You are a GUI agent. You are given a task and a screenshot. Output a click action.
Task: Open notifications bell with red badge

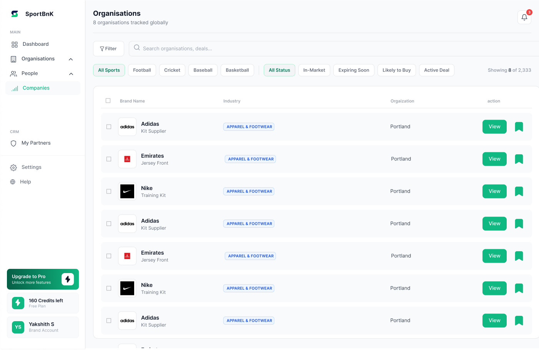(524, 17)
